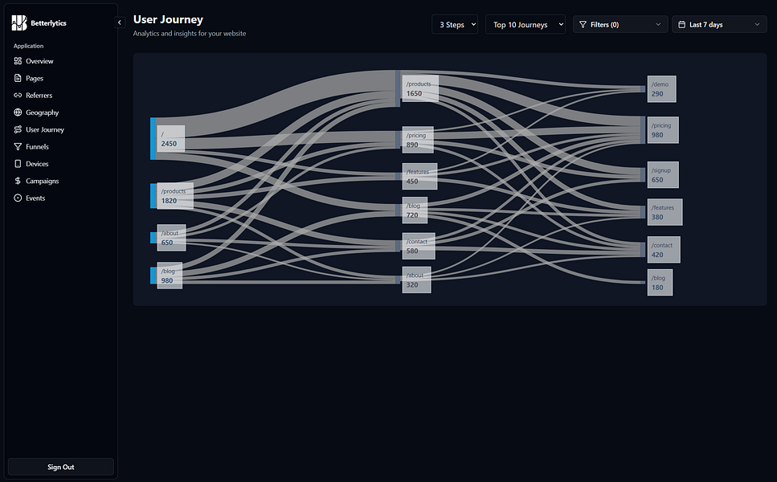Click the /about 320 middle node
777x482 pixels.
click(x=417, y=280)
